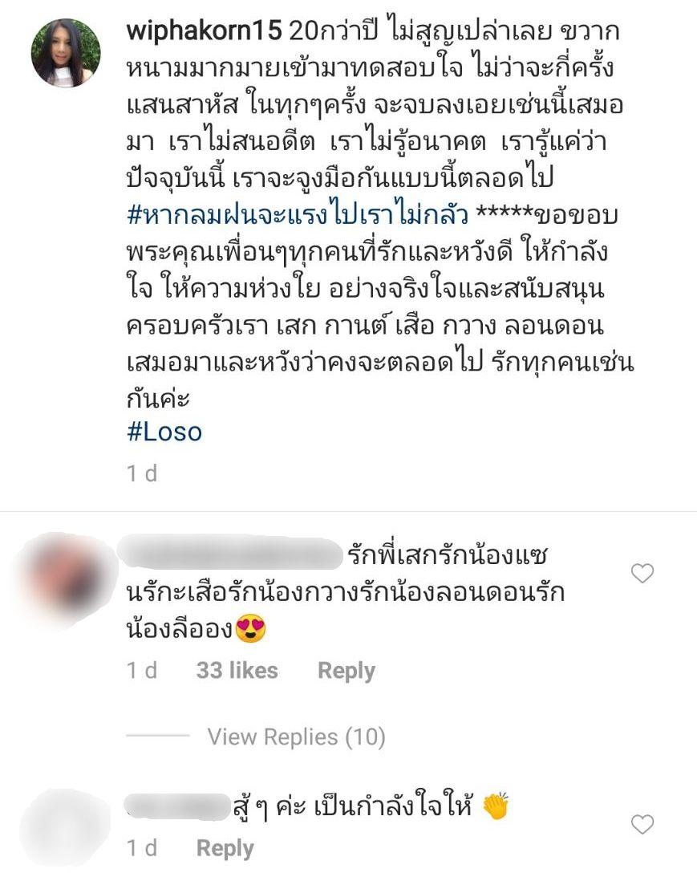Click the waving hand emoji in comment
The height and width of the screenshot is (881, 697).
point(496,806)
